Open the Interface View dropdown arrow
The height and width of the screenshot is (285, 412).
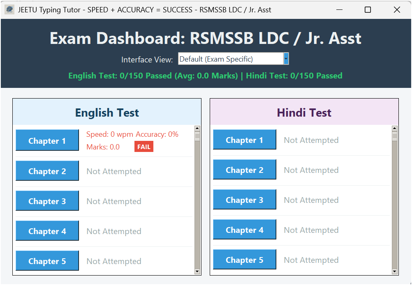coord(286,59)
